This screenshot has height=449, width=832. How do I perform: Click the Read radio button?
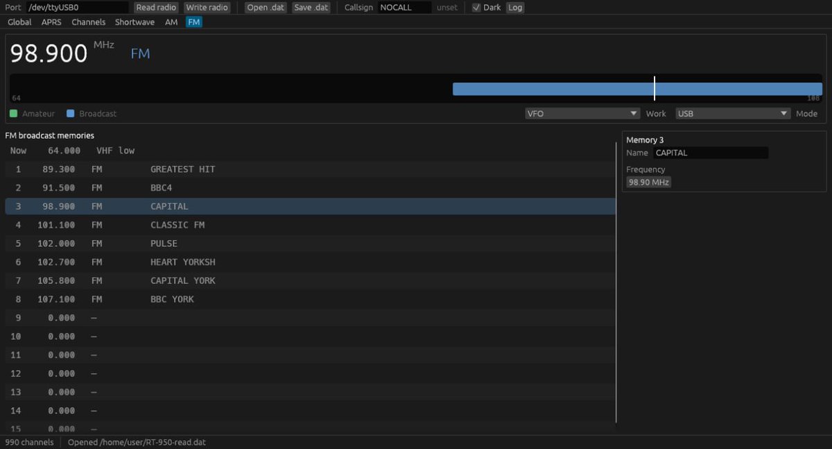156,8
